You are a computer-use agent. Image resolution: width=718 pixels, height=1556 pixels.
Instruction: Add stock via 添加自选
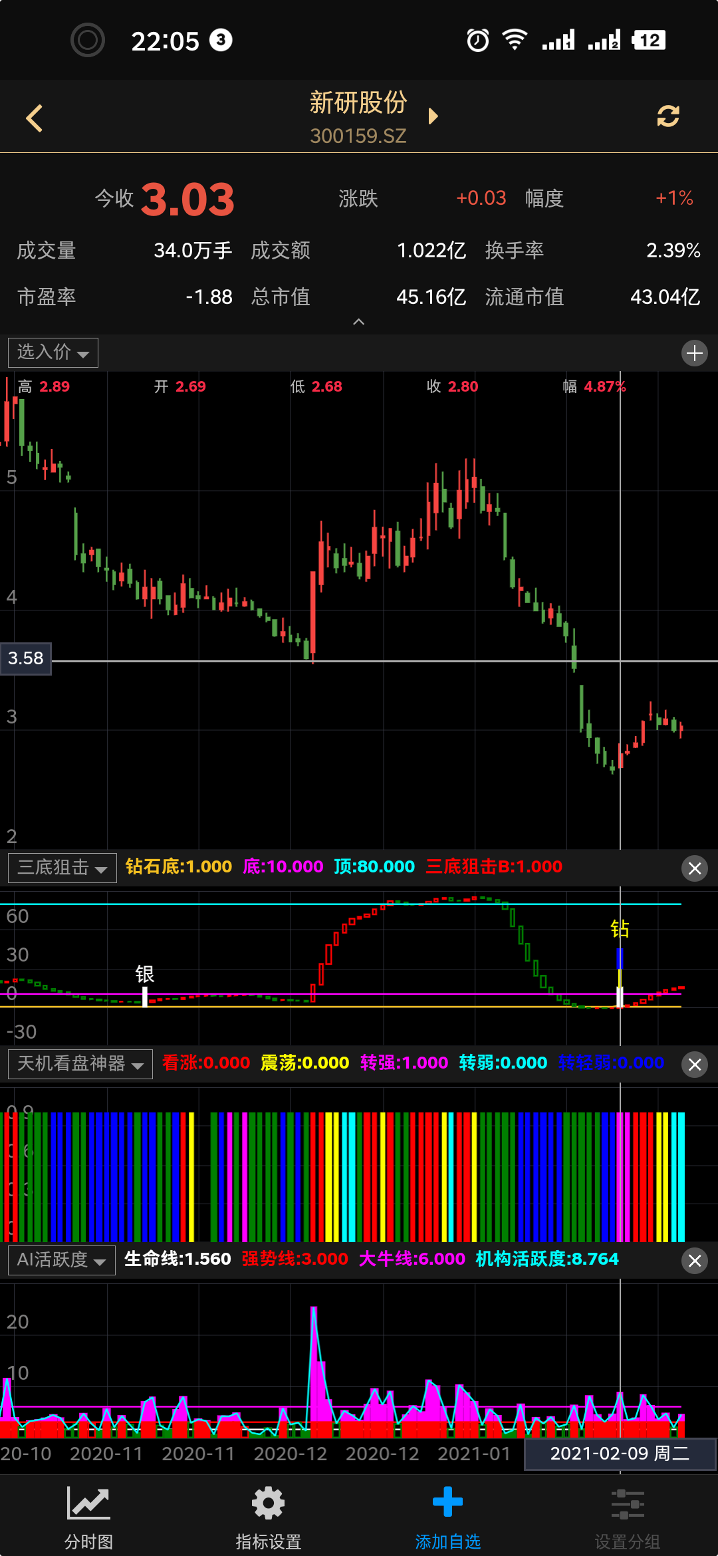(447, 1512)
